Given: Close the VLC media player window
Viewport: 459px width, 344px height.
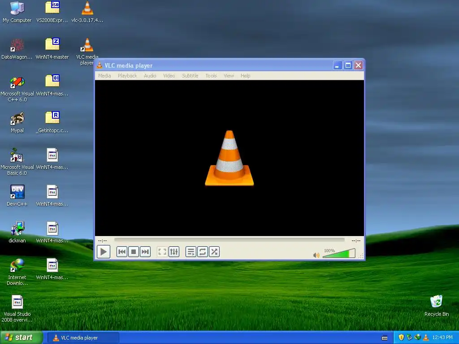Looking at the screenshot, I should [x=358, y=65].
